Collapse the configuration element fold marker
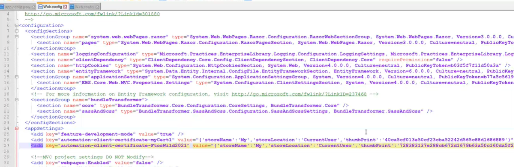The height and width of the screenshot is (167, 514). coord(16,25)
